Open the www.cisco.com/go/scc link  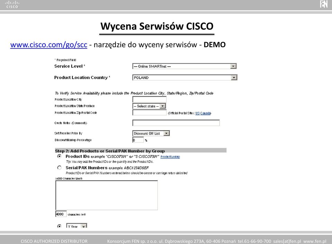click(49, 45)
